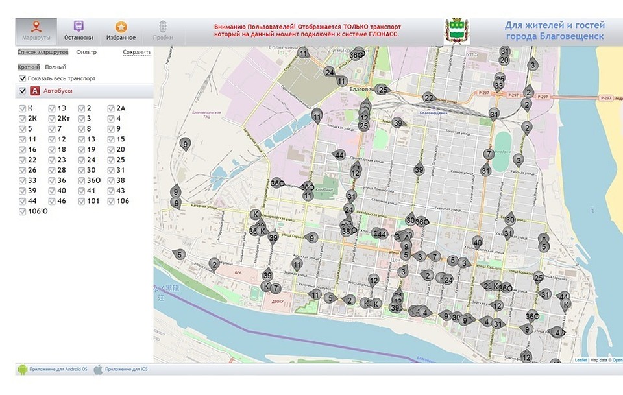Toggle route 16 checkbox
The image size is (623, 395).
(x=22, y=150)
